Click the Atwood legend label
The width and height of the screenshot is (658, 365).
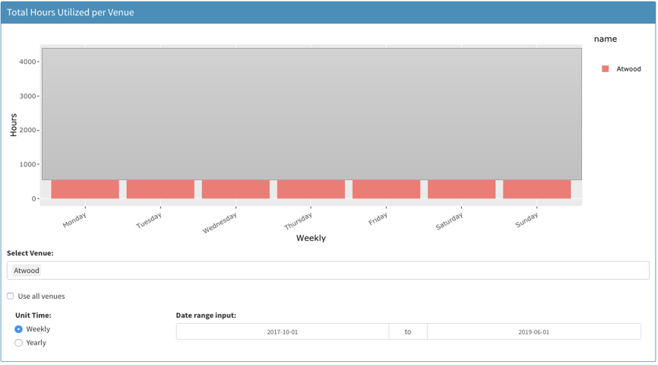(628, 68)
